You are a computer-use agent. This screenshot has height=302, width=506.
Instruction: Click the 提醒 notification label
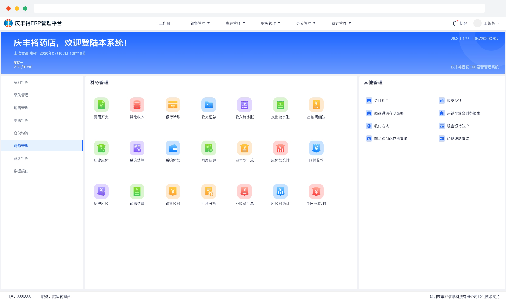pos(463,23)
